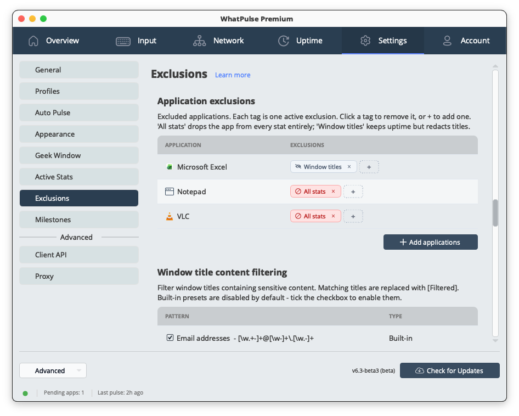Click the Uptime clock icon
This screenshot has width=519, height=416.
283,41
